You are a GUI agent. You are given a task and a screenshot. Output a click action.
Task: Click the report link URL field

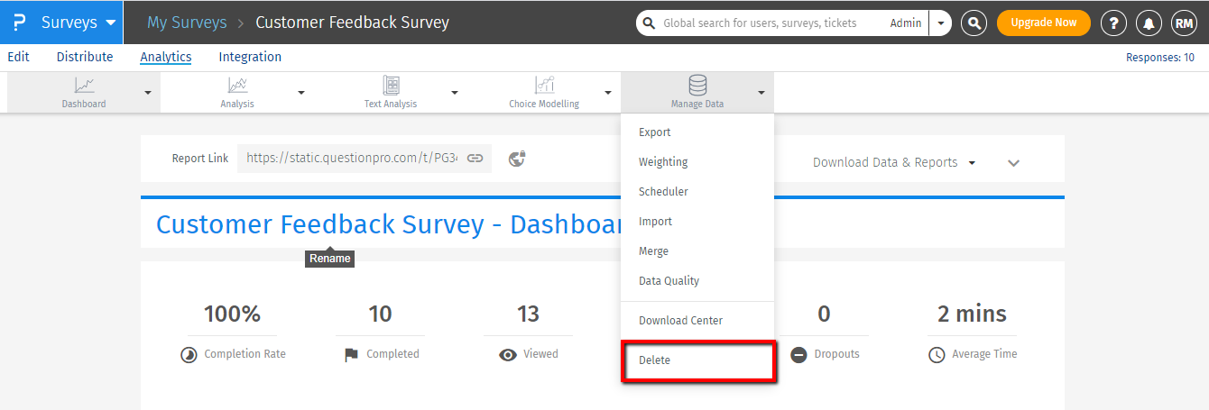pyautogui.click(x=352, y=158)
